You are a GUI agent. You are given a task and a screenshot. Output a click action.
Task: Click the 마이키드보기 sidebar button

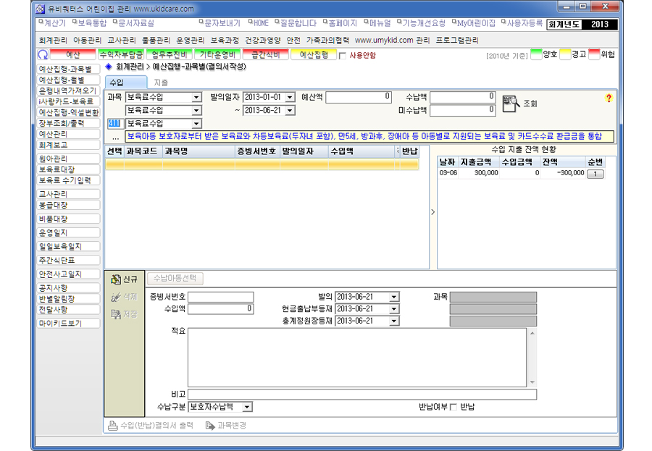pos(69,324)
